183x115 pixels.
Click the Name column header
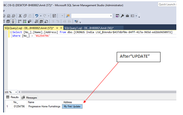(x=44, y=102)
